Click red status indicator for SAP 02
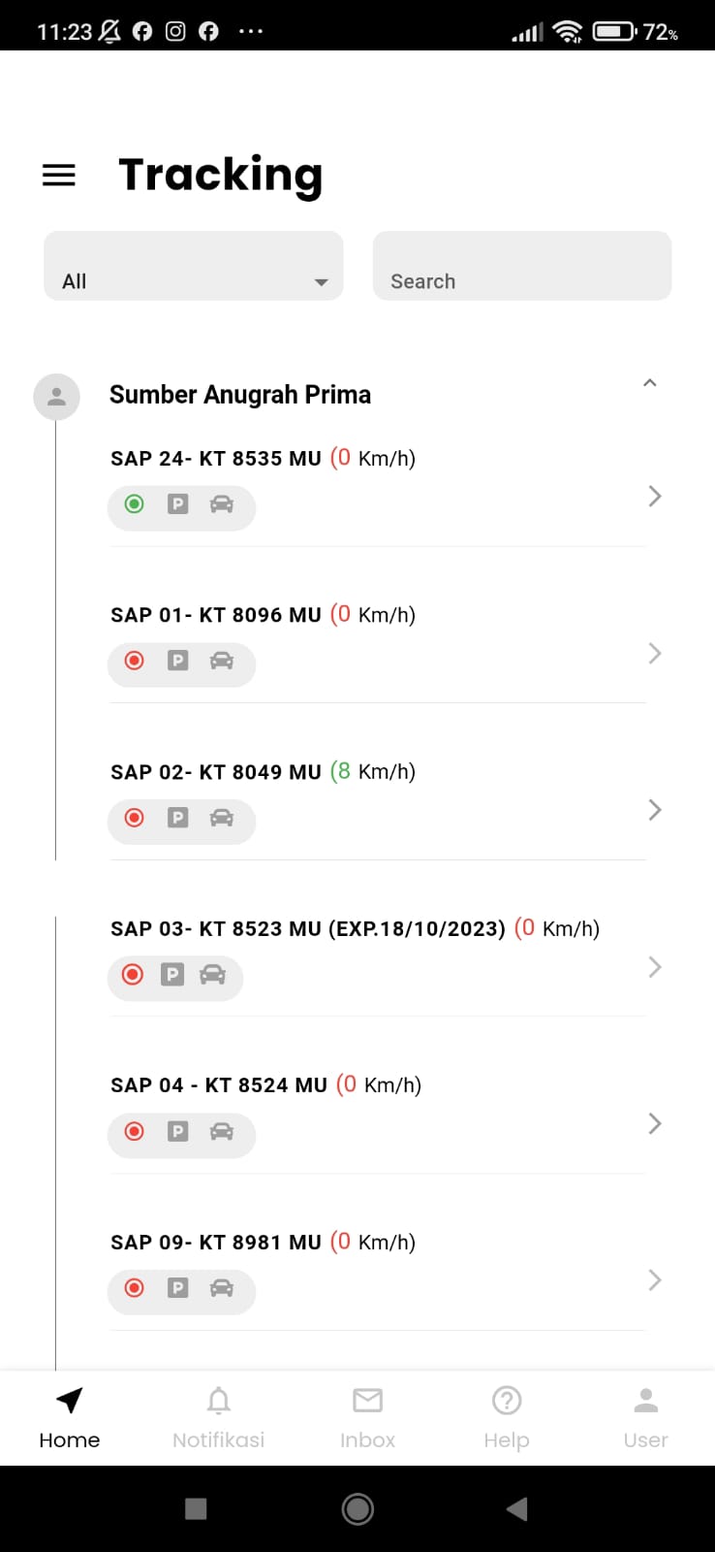Image resolution: width=715 pixels, height=1552 pixels. (x=135, y=818)
